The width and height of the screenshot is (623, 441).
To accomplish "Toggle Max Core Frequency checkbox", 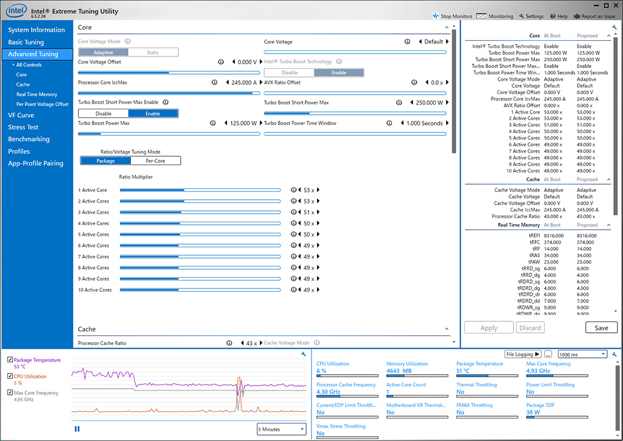I will click(10, 392).
